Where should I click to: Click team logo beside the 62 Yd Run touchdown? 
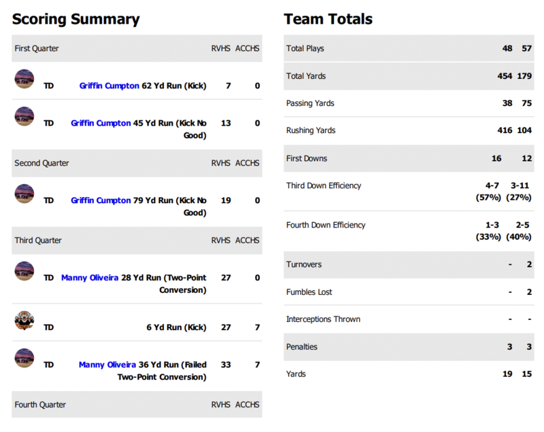click(24, 79)
